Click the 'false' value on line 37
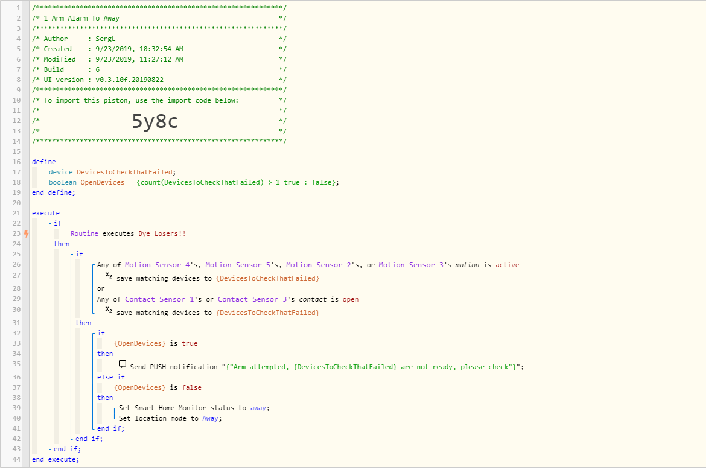Viewport: 711px width, 470px height. point(191,387)
